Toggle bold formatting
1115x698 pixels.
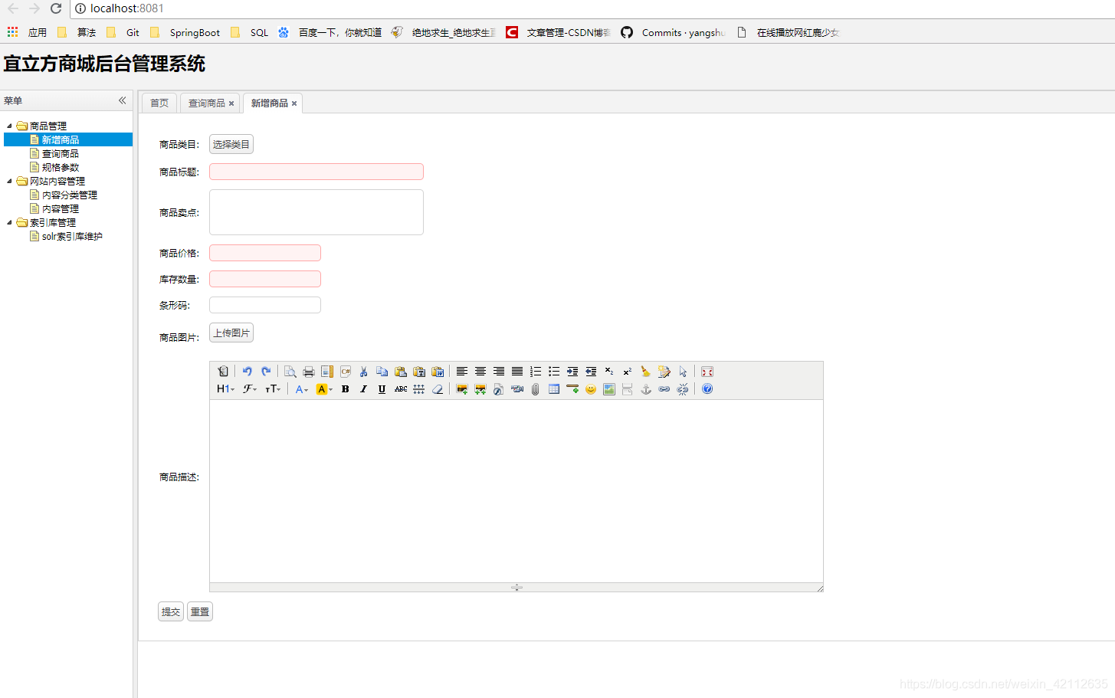click(x=346, y=389)
